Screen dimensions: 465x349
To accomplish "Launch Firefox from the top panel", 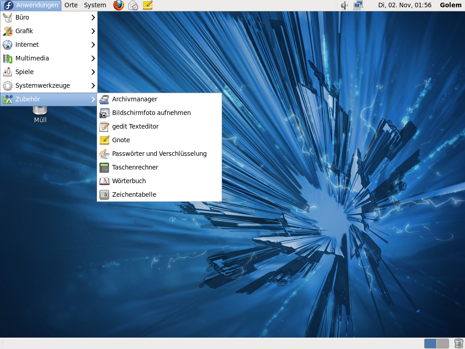I will point(119,5).
